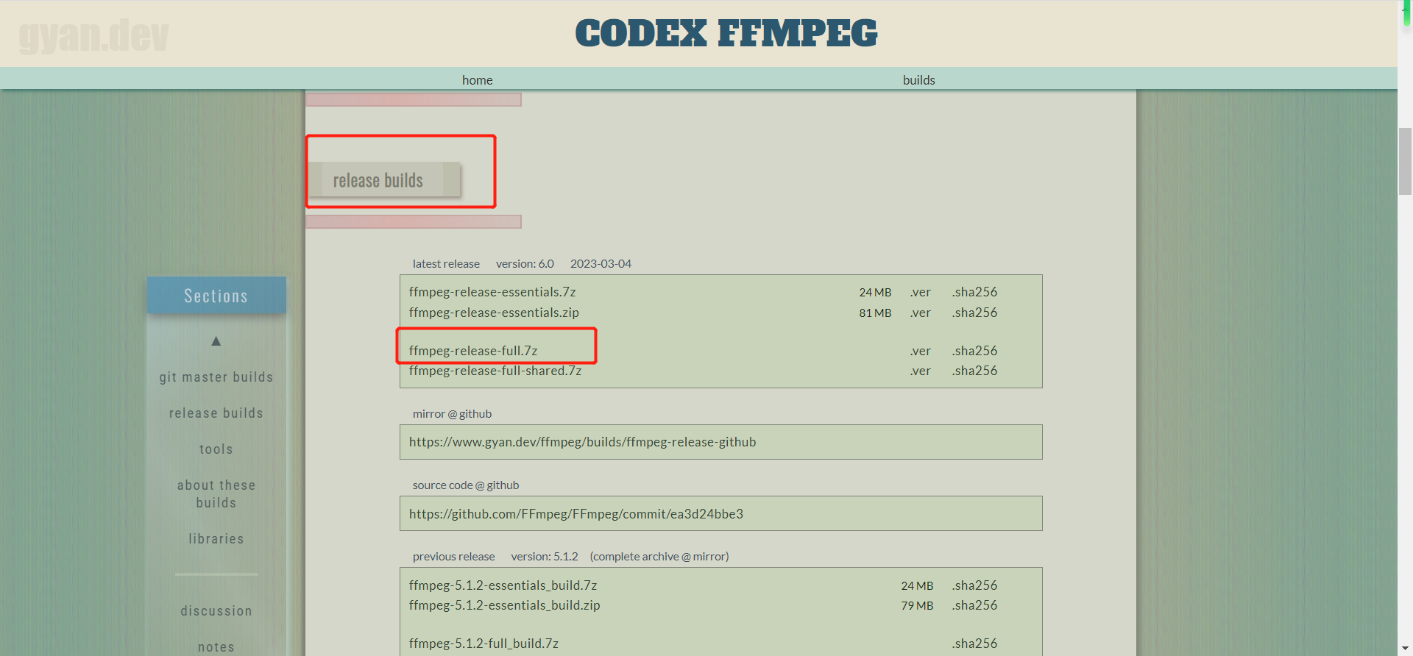Open .sha256 link for essentials.7z
This screenshot has width=1413, height=656.
[x=975, y=292]
